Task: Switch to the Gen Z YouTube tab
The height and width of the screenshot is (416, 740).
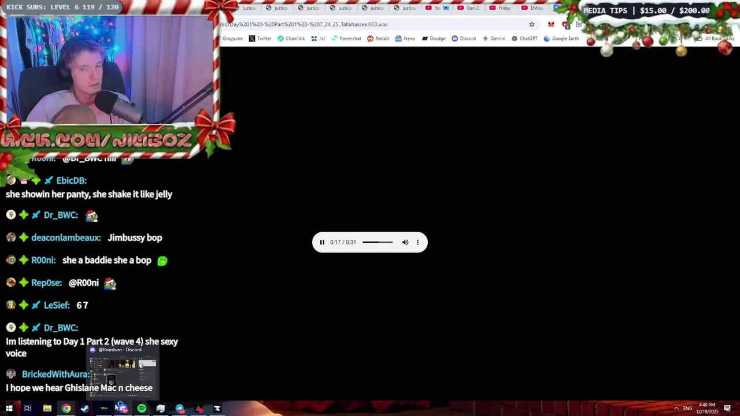Action: [468, 8]
